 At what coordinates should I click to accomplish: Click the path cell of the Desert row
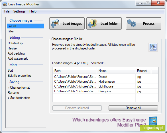point(75,77)
